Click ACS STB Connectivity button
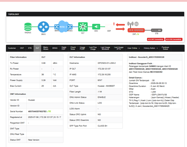Viewport: 187px width, 147px height. pos(174,39)
